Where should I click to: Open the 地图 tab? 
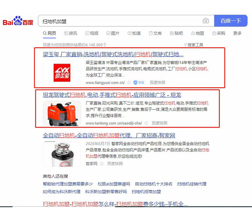pyautogui.click(x=197, y=33)
